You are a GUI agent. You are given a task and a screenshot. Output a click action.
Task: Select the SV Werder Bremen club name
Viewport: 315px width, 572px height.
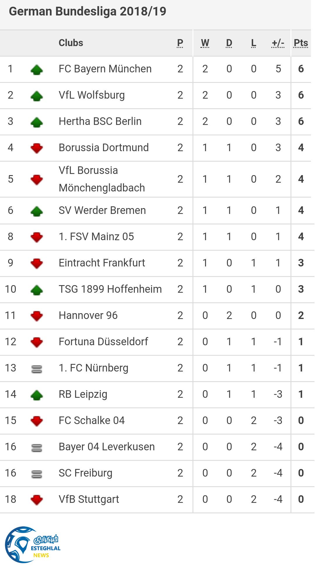pyautogui.click(x=102, y=210)
